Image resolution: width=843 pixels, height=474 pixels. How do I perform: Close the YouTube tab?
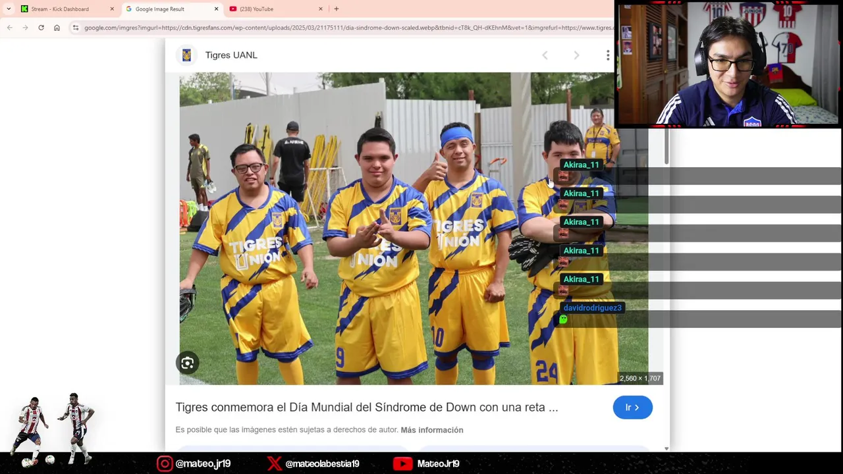[x=321, y=9]
